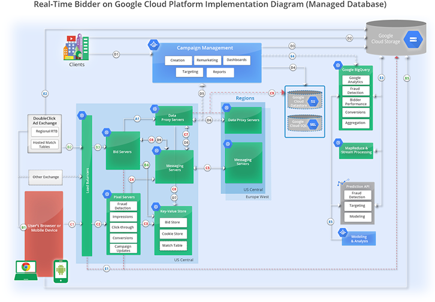
Task: Click the Modeling & Analysis hexagon icon
Action: coord(343,232)
